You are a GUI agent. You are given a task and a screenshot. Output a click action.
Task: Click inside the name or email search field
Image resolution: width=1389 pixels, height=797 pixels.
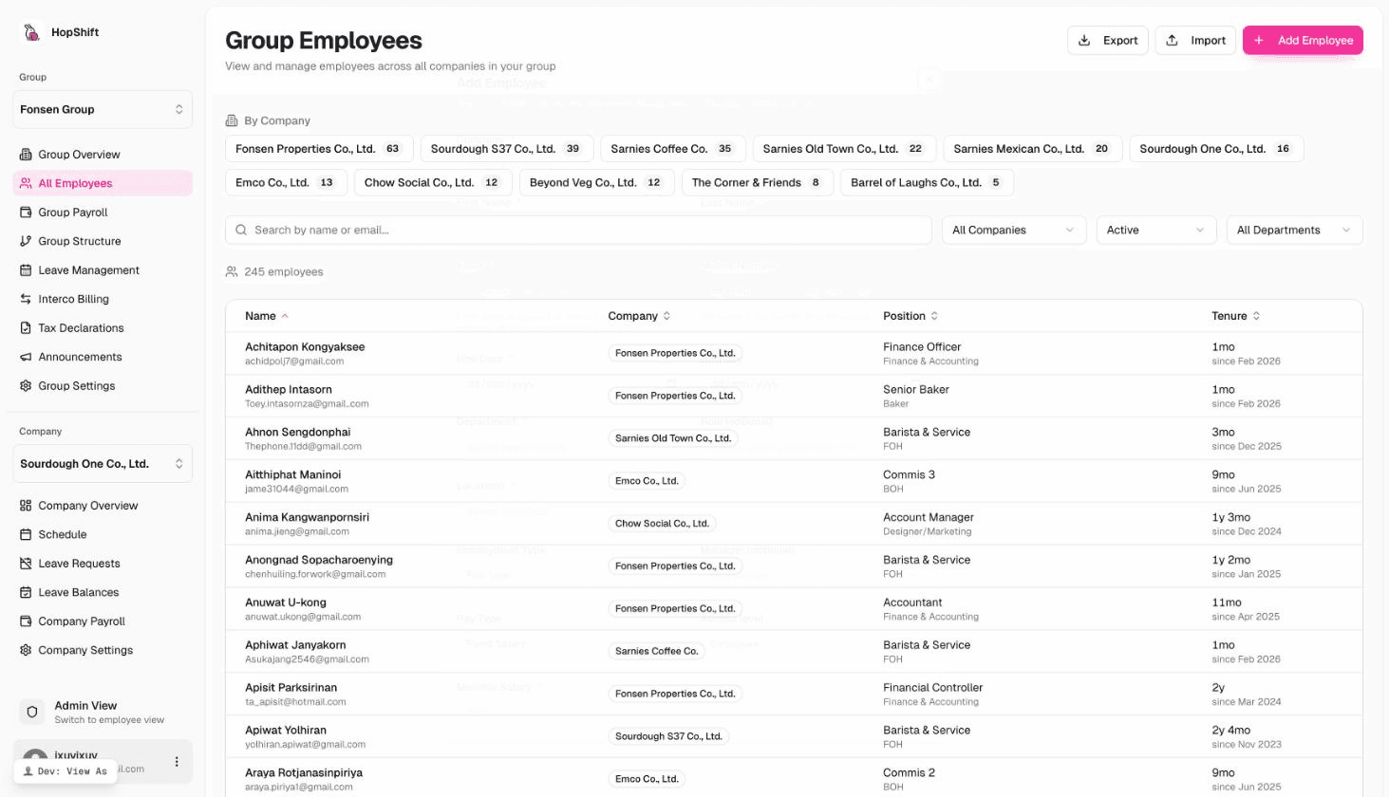pyautogui.click(x=475, y=230)
